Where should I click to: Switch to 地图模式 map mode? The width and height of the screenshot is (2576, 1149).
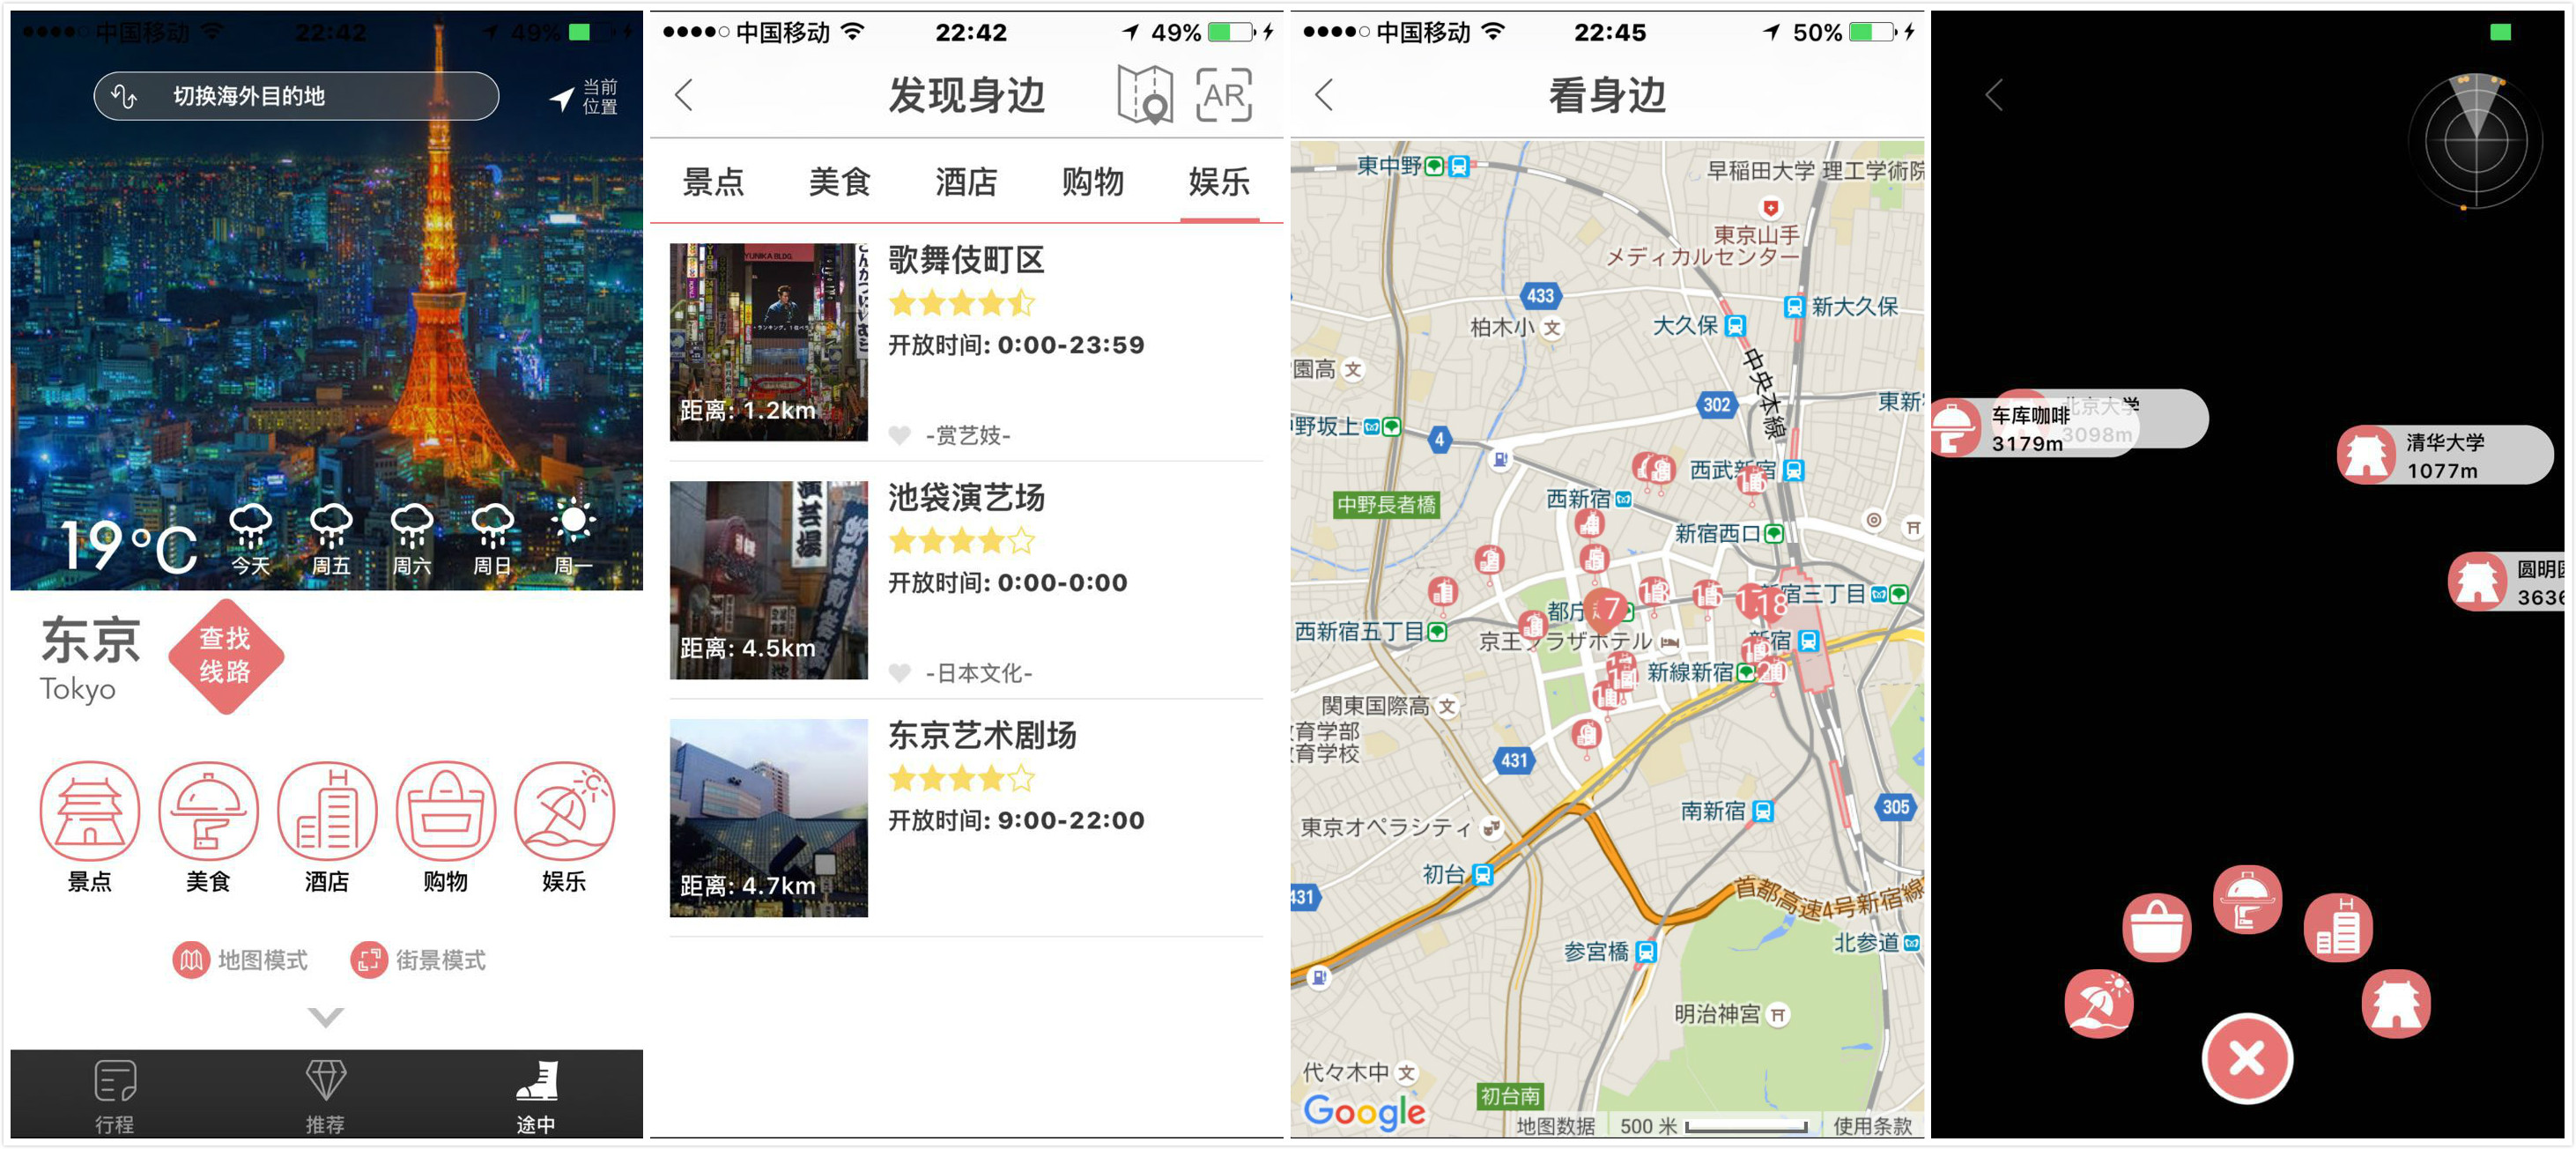(241, 959)
